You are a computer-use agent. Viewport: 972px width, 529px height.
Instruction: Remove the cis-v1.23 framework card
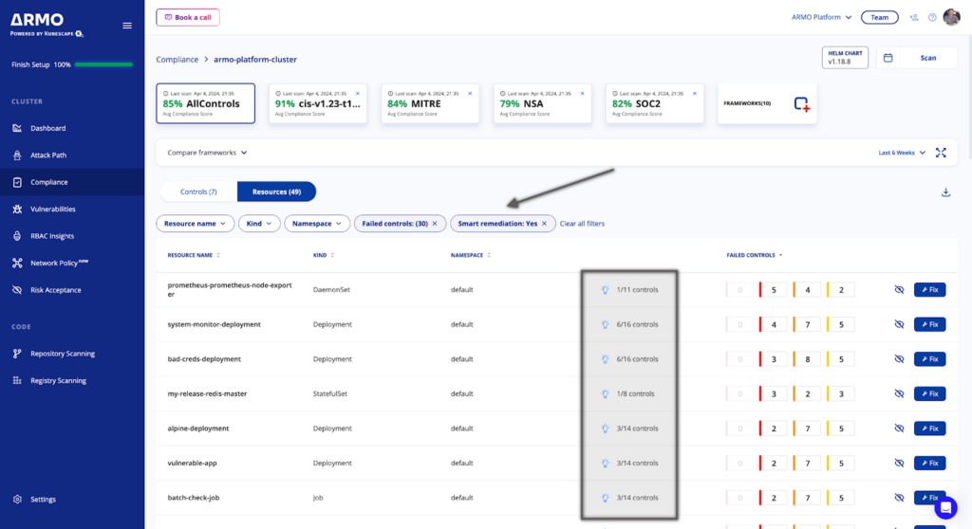coord(358,94)
